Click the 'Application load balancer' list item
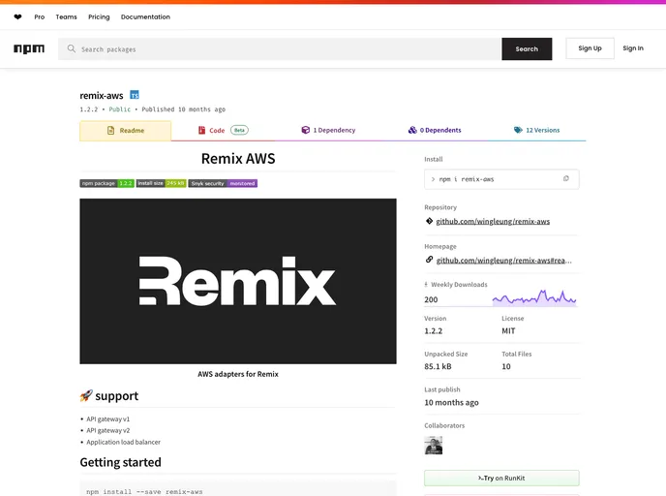The height and width of the screenshot is (496, 666). [x=123, y=442]
